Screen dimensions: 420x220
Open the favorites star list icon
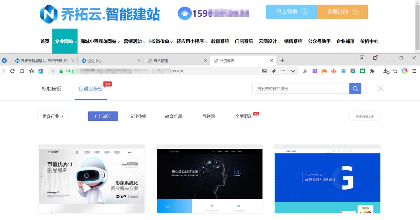pos(31,71)
